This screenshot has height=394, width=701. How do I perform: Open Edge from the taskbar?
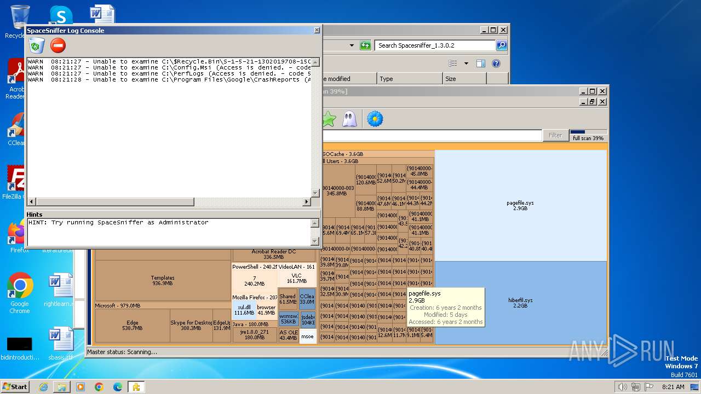pos(117,387)
